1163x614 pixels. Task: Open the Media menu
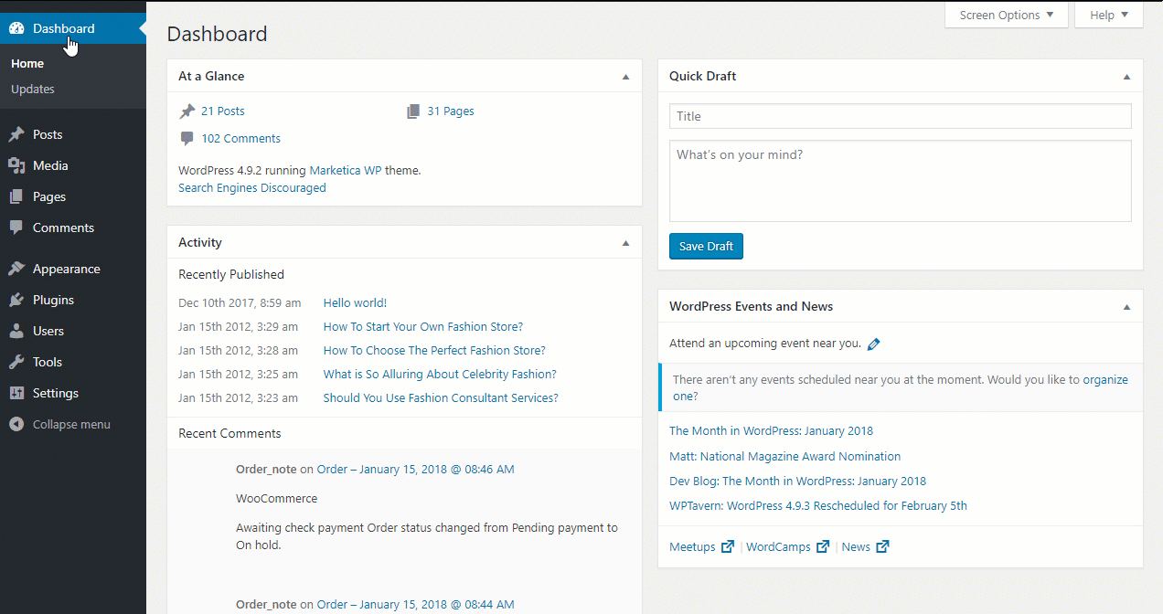(x=73, y=165)
